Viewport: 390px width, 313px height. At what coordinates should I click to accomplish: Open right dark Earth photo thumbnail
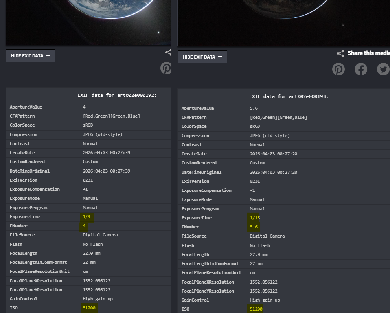tap(284, 23)
